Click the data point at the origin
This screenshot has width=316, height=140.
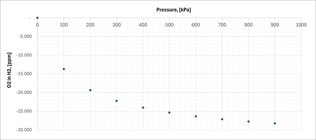(x=37, y=18)
